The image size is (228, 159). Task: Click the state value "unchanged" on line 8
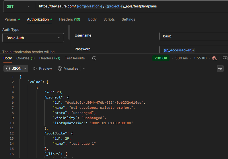pyautogui.click(x=83, y=113)
